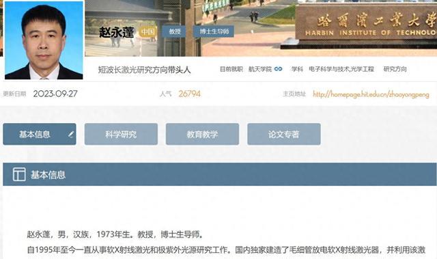Image resolution: width=437 pixels, height=259 pixels.
Task: Click the 短波长激光研究方向带头人 subtitle
Action: coord(144,70)
